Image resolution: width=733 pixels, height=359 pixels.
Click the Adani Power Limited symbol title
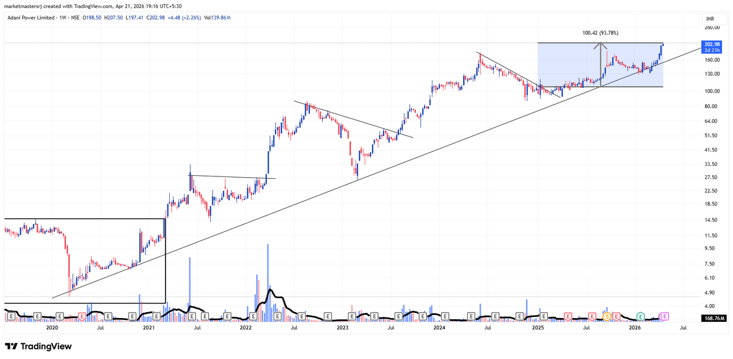tap(31, 18)
